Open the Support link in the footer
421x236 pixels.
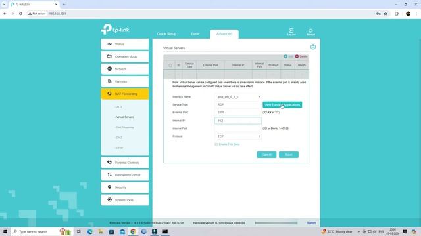coord(311,223)
